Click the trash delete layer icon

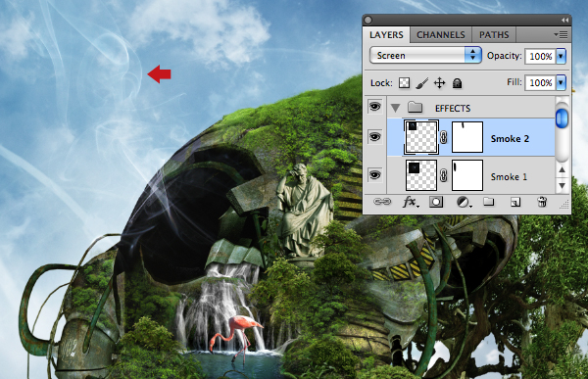pos(542,202)
